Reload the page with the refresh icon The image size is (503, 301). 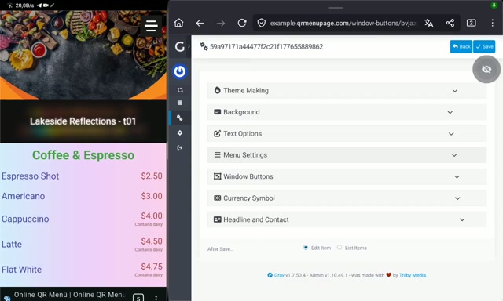point(242,23)
